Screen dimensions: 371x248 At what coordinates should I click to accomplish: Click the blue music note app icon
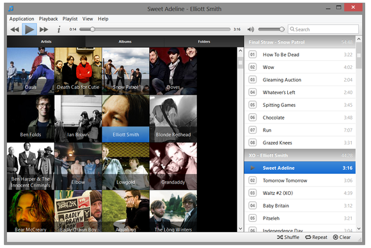11,9
